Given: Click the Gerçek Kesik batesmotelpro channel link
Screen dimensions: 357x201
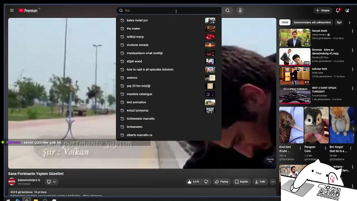Looking at the screenshot, I should click(319, 35).
